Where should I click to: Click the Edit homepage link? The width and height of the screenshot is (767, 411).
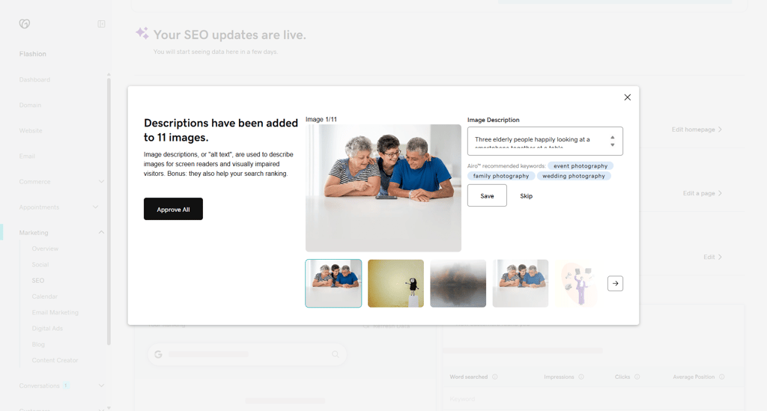pos(697,130)
